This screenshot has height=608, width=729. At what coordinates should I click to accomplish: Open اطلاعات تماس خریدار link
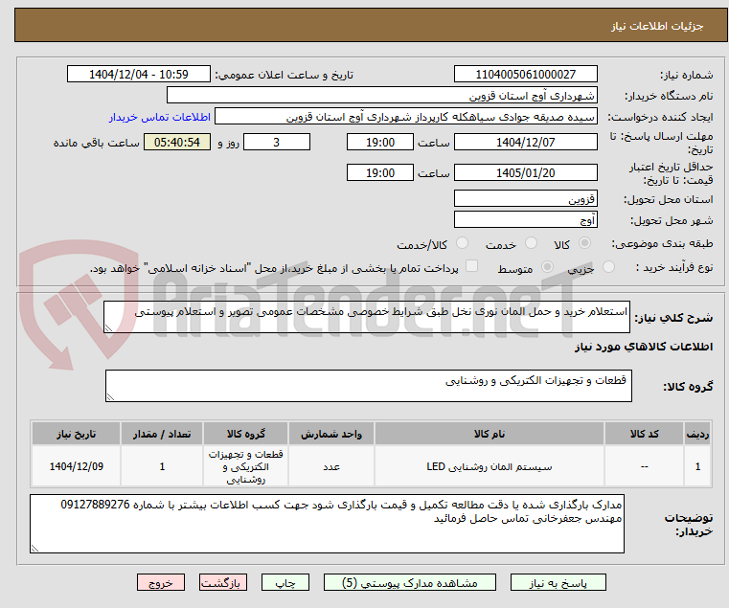point(160,117)
